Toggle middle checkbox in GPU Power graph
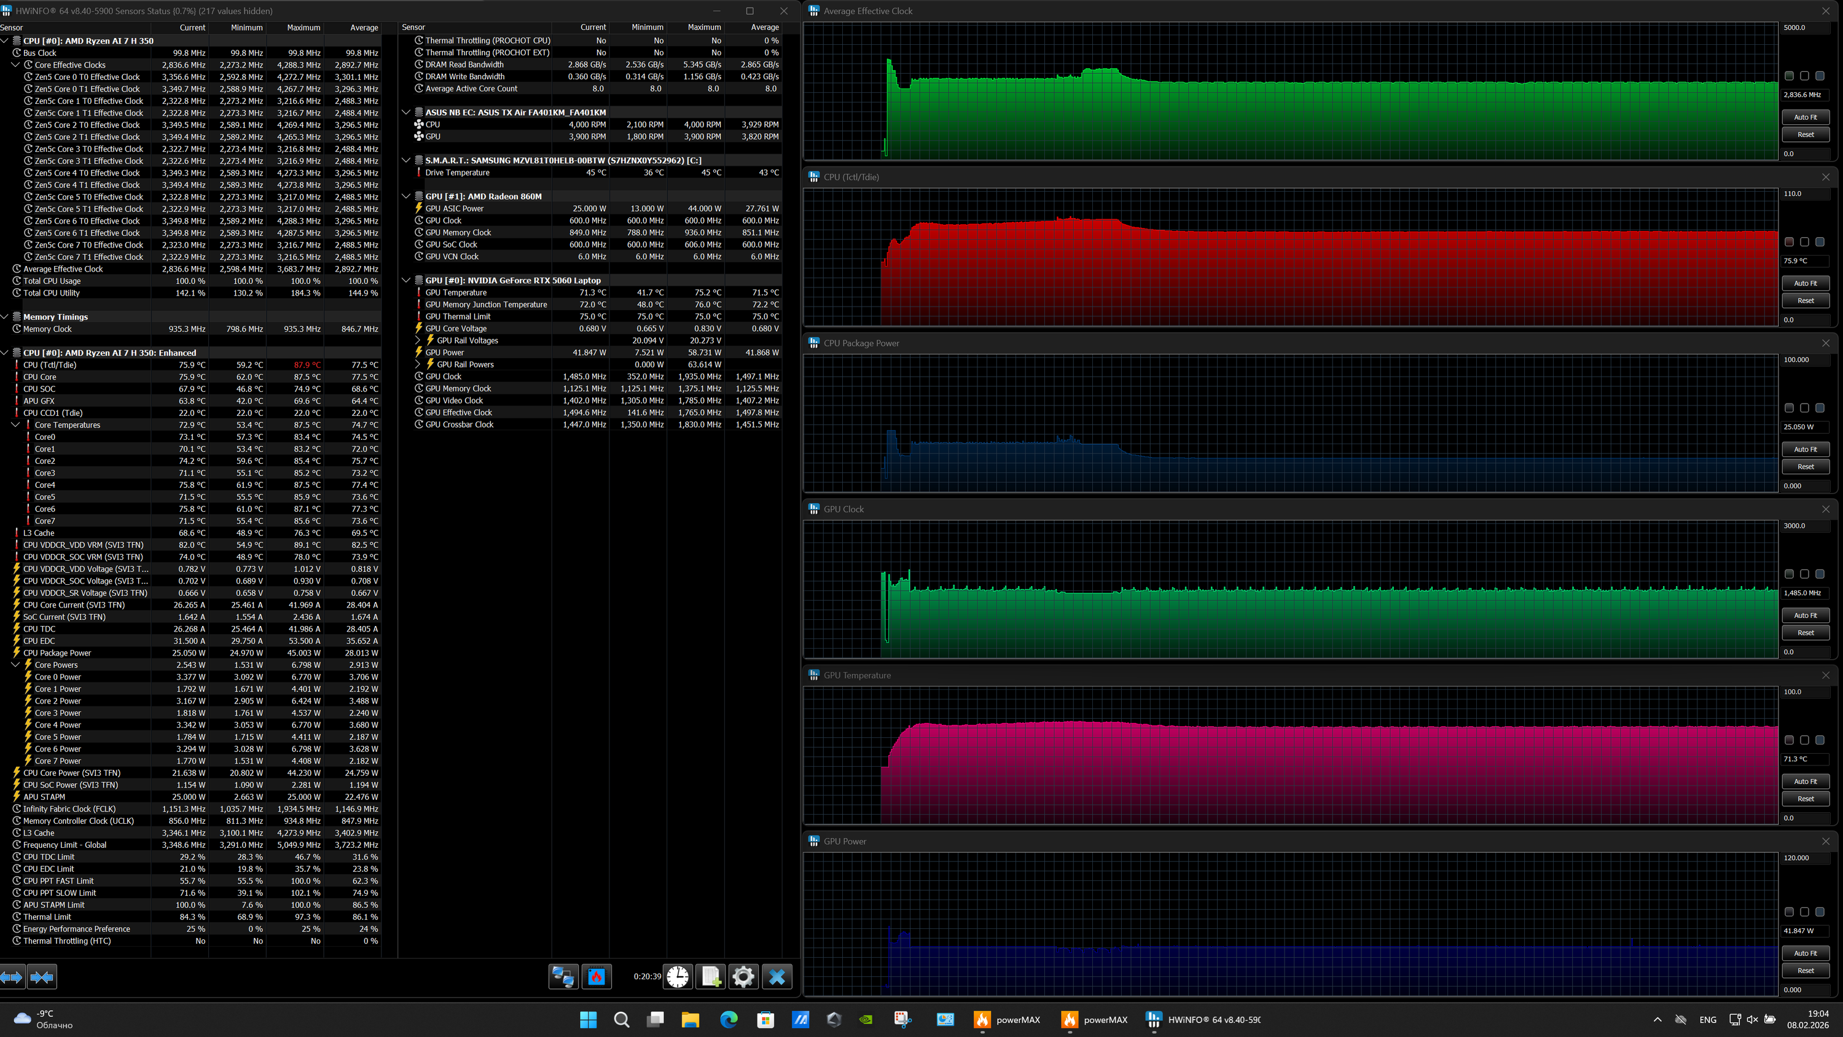The height and width of the screenshot is (1037, 1843). pyautogui.click(x=1804, y=912)
